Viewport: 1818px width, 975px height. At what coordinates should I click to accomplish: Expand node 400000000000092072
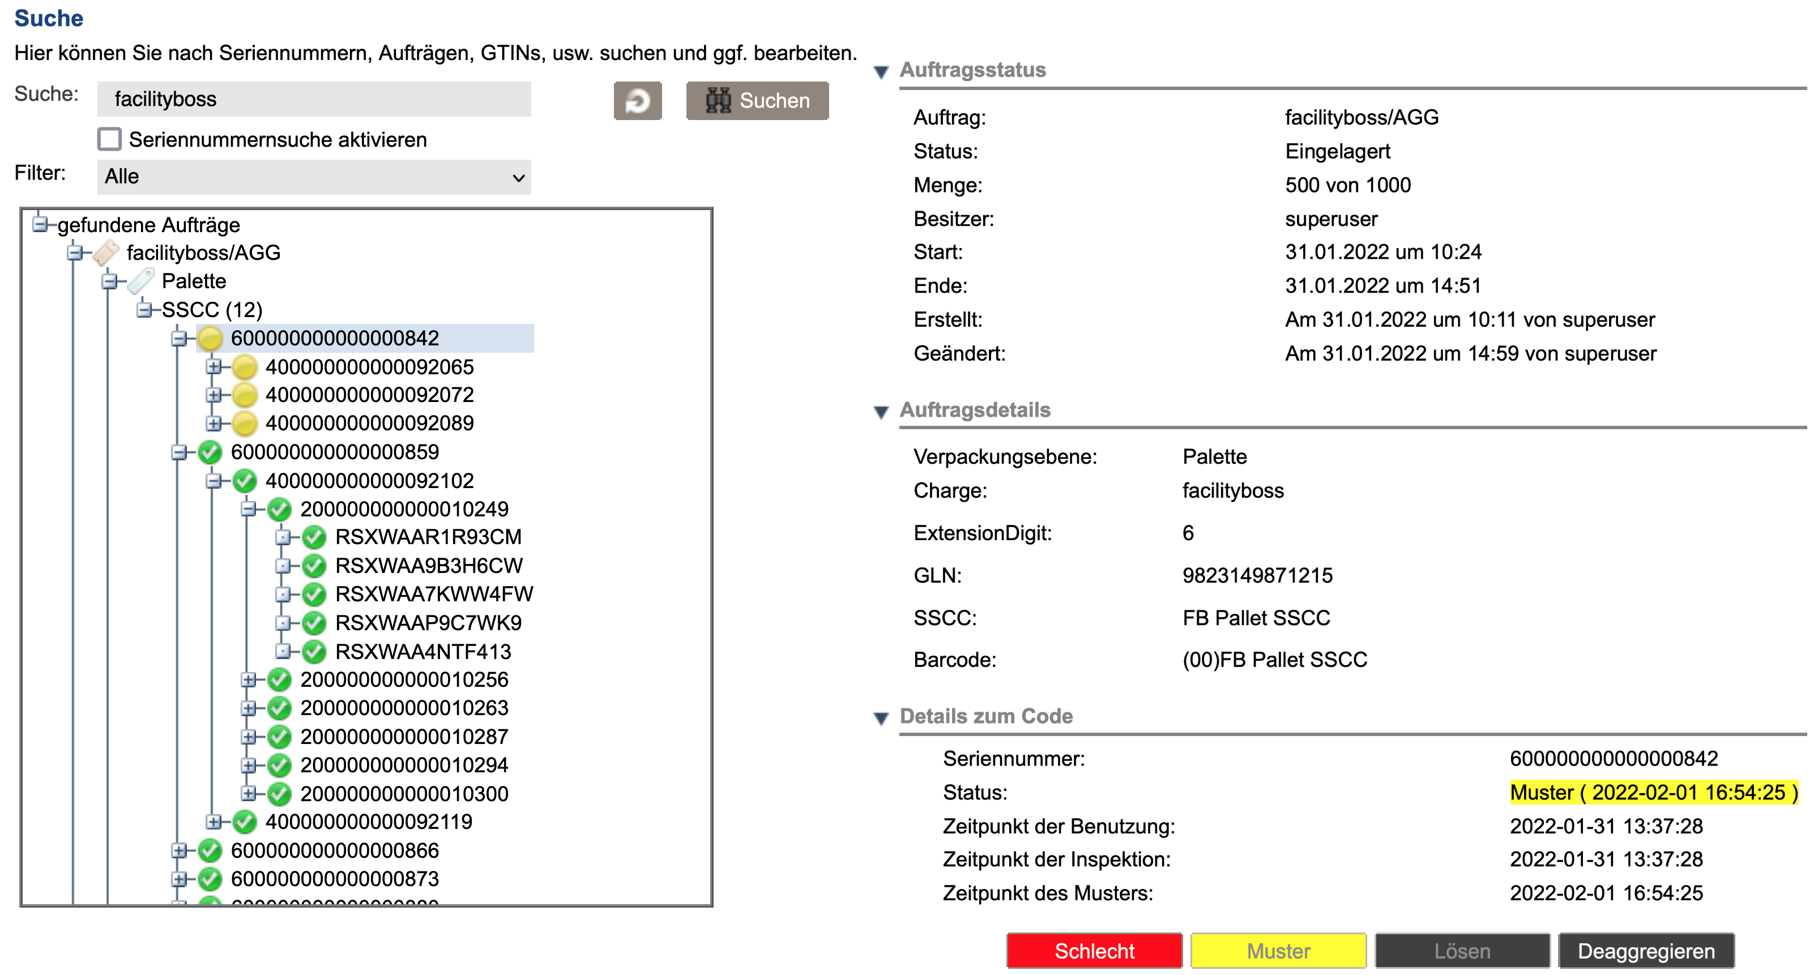[213, 395]
